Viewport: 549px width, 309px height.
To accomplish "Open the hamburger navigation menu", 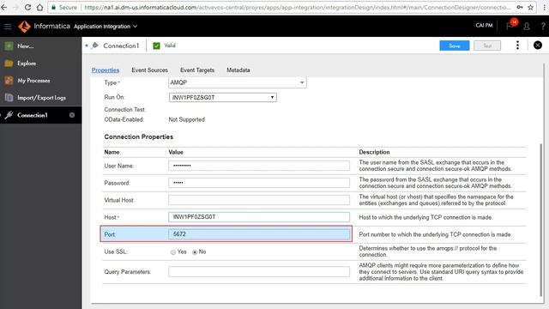I will pyautogui.click(x=8, y=27).
